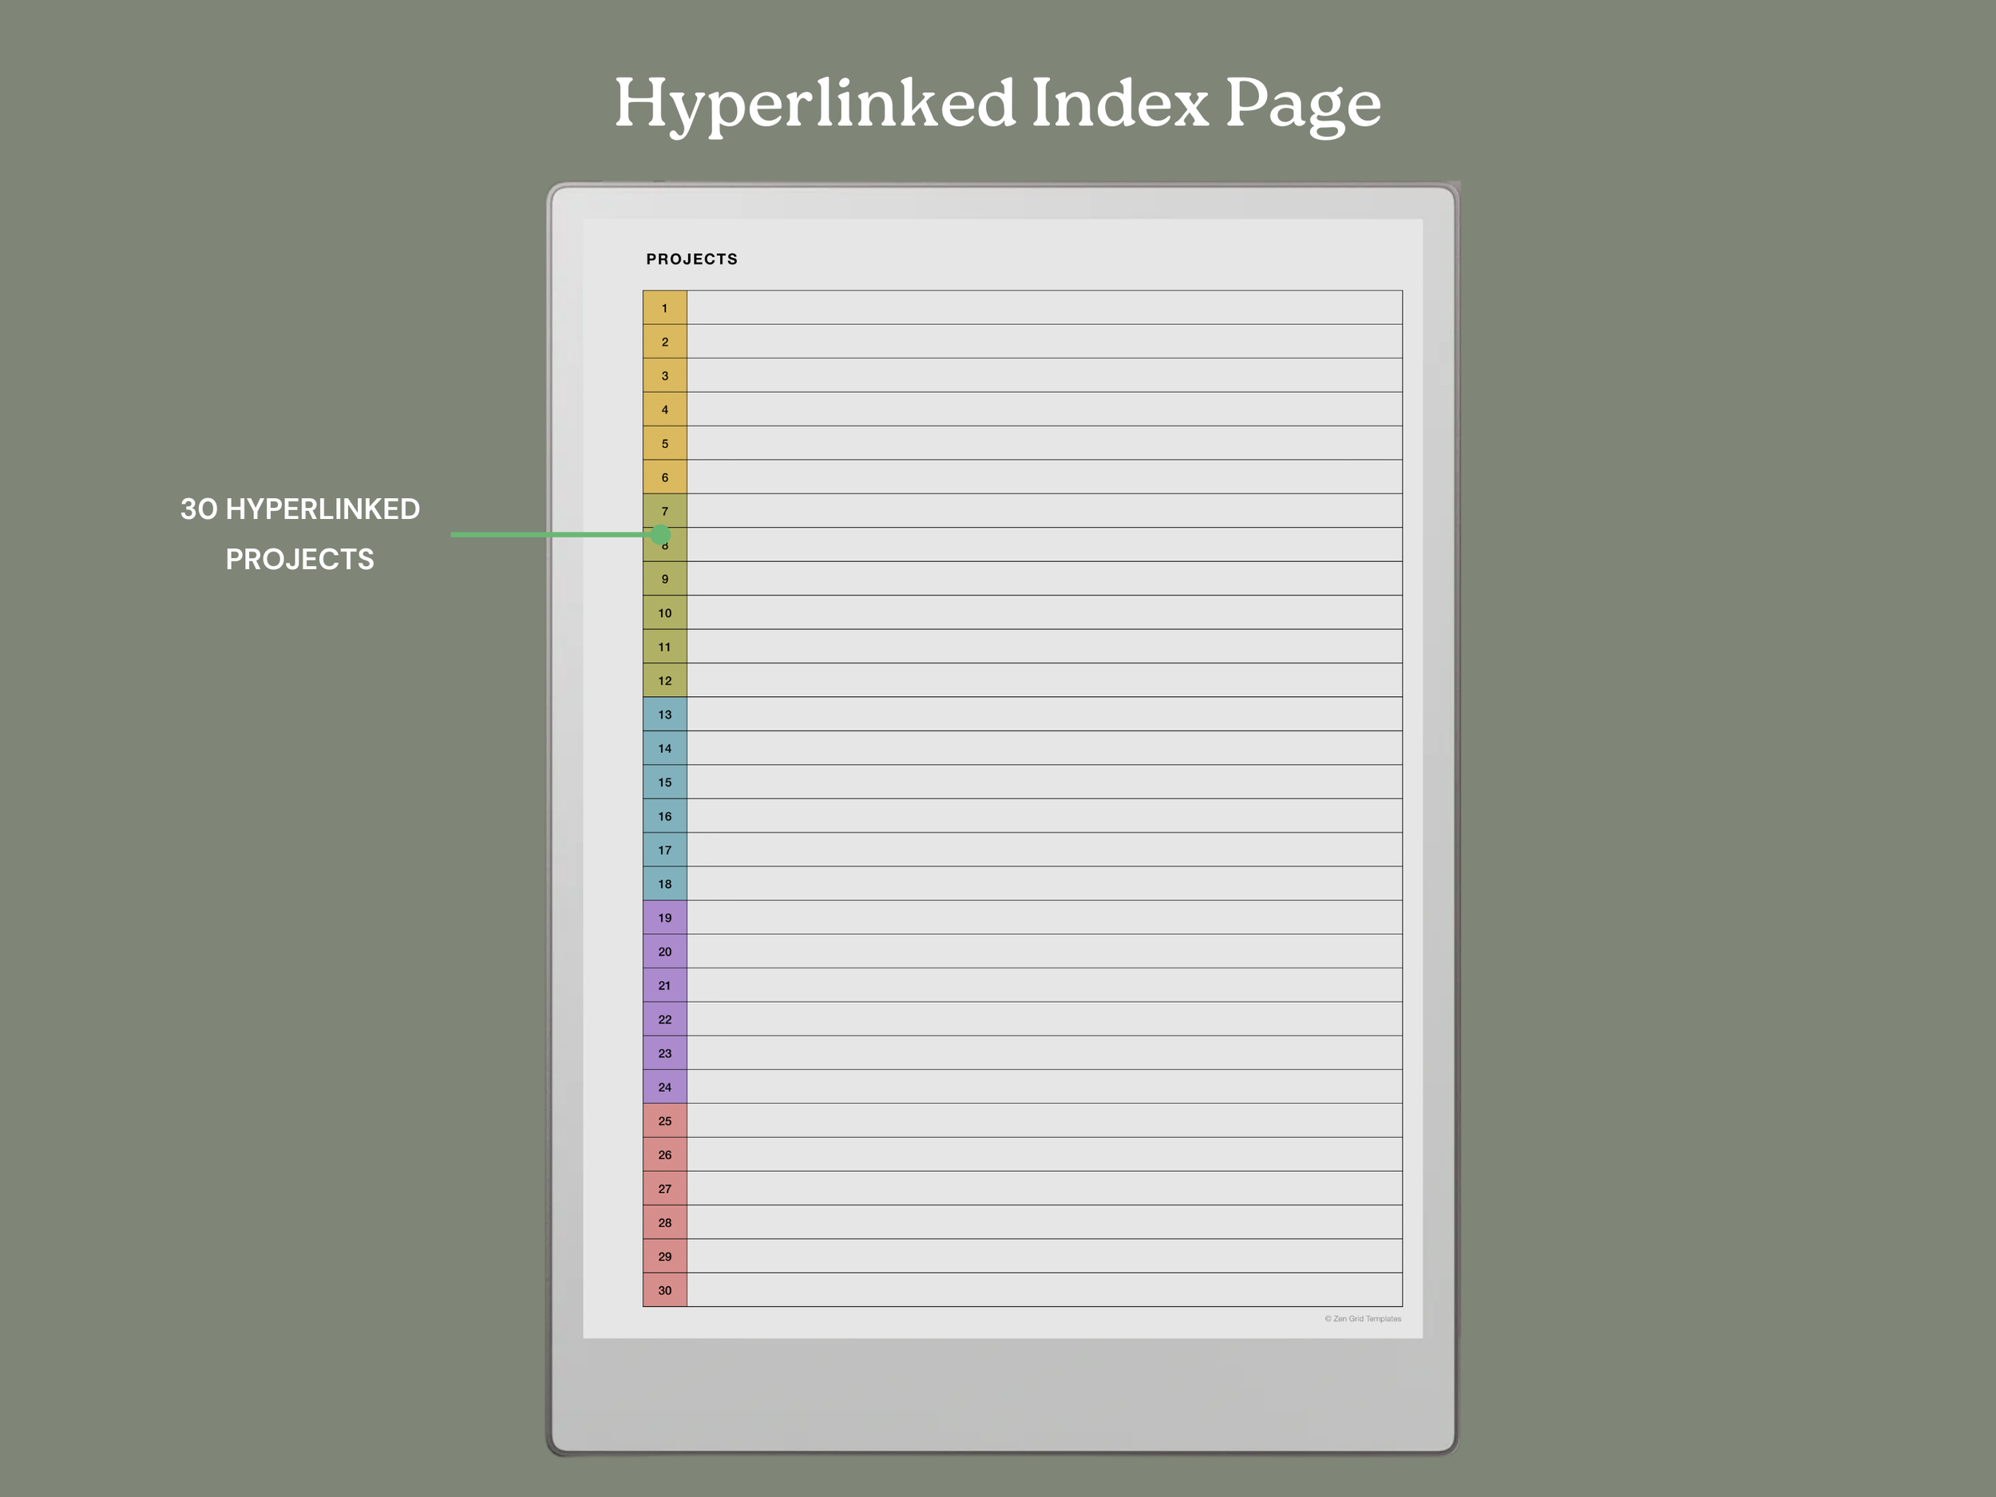
Task: Click the PROJECTS heading
Action: (x=691, y=259)
